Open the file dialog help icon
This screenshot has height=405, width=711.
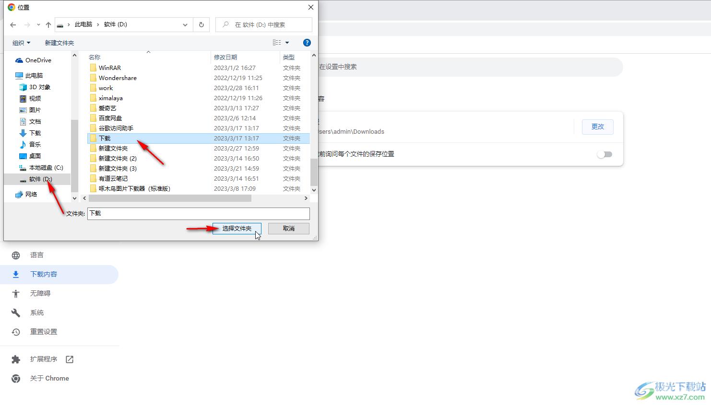(x=307, y=43)
